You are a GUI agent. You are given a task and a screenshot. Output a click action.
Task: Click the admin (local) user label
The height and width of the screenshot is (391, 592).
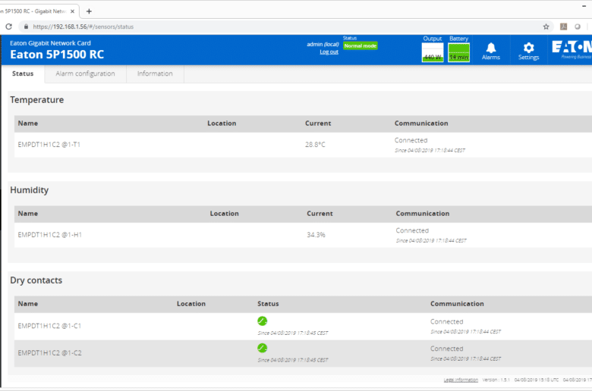tap(323, 44)
